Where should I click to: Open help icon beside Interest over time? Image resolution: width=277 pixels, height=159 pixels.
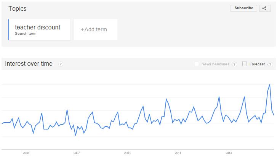[61, 64]
